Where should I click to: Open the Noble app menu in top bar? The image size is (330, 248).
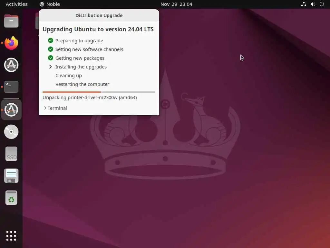point(50,4)
